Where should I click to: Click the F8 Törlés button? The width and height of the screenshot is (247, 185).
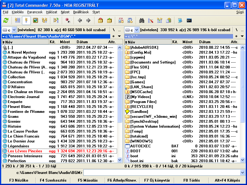[191, 180]
